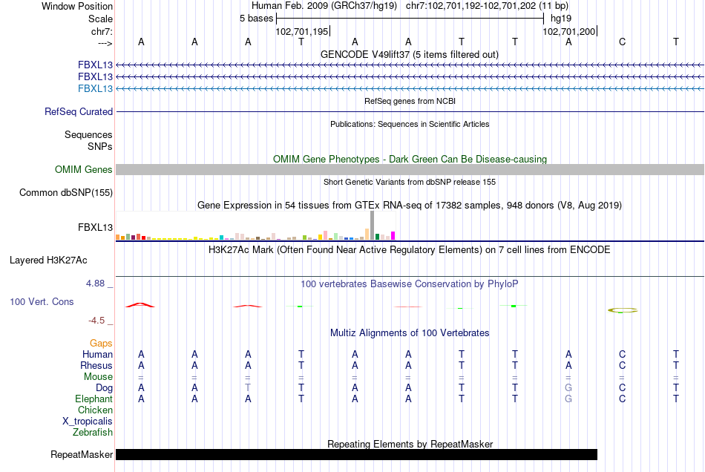The image size is (705, 472).
Task: Open the RefSeq Curated track label
Action: [x=78, y=111]
